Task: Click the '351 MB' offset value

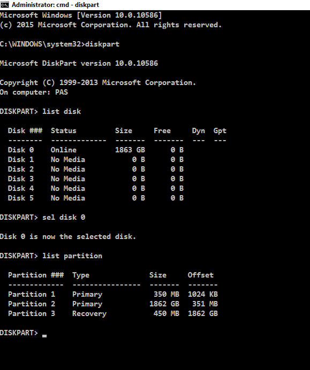Action: pos(205,304)
